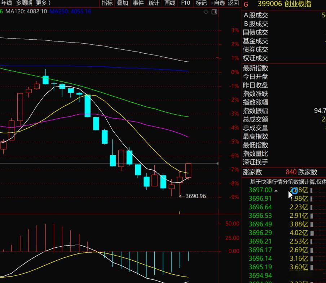Click the 3.88亿 volume value
Image resolution: width=326 pixels, height=283 pixels.
tap(299, 224)
